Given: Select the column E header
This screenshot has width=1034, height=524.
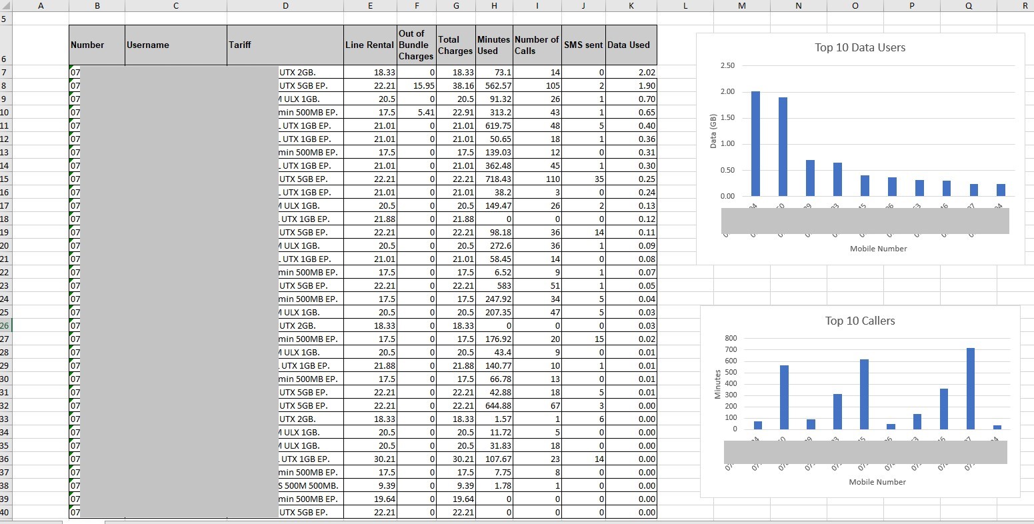Looking at the screenshot, I should point(370,6).
